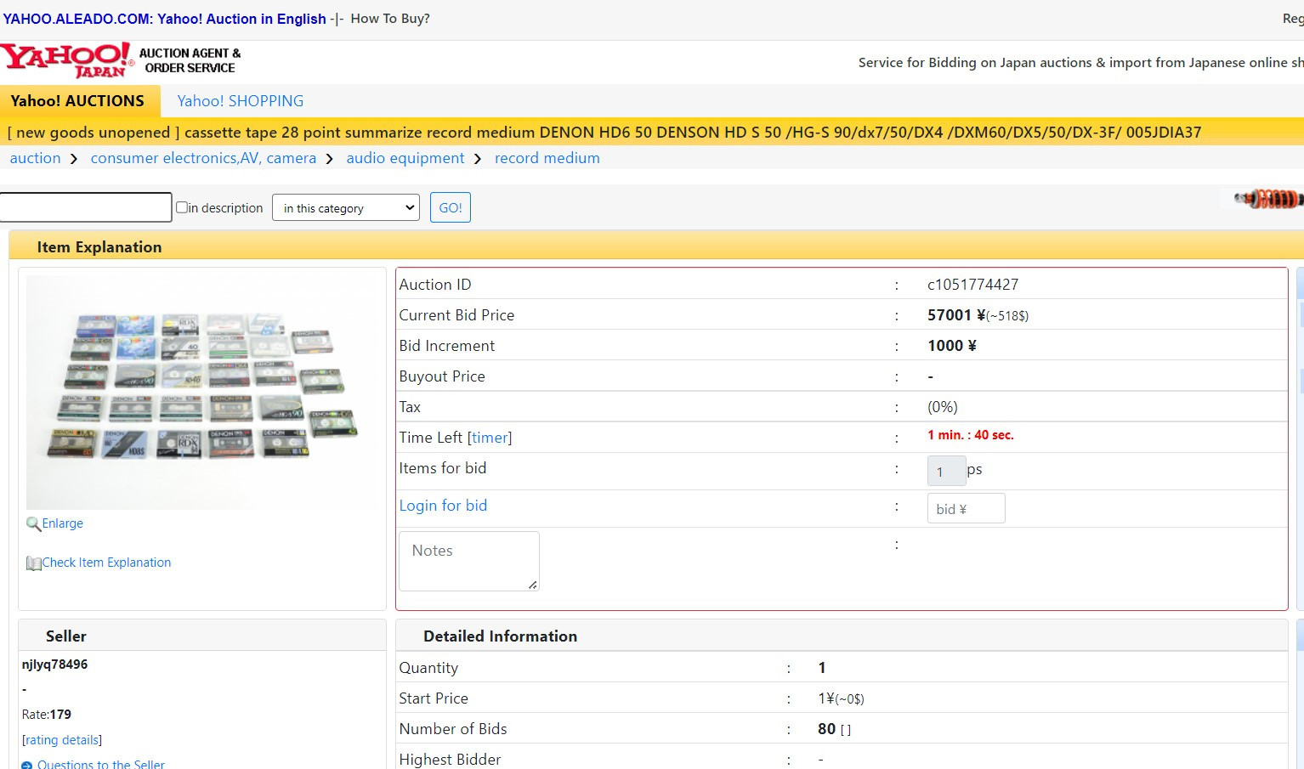Click the Notes text area
This screenshot has width=1304, height=769.
tap(469, 561)
